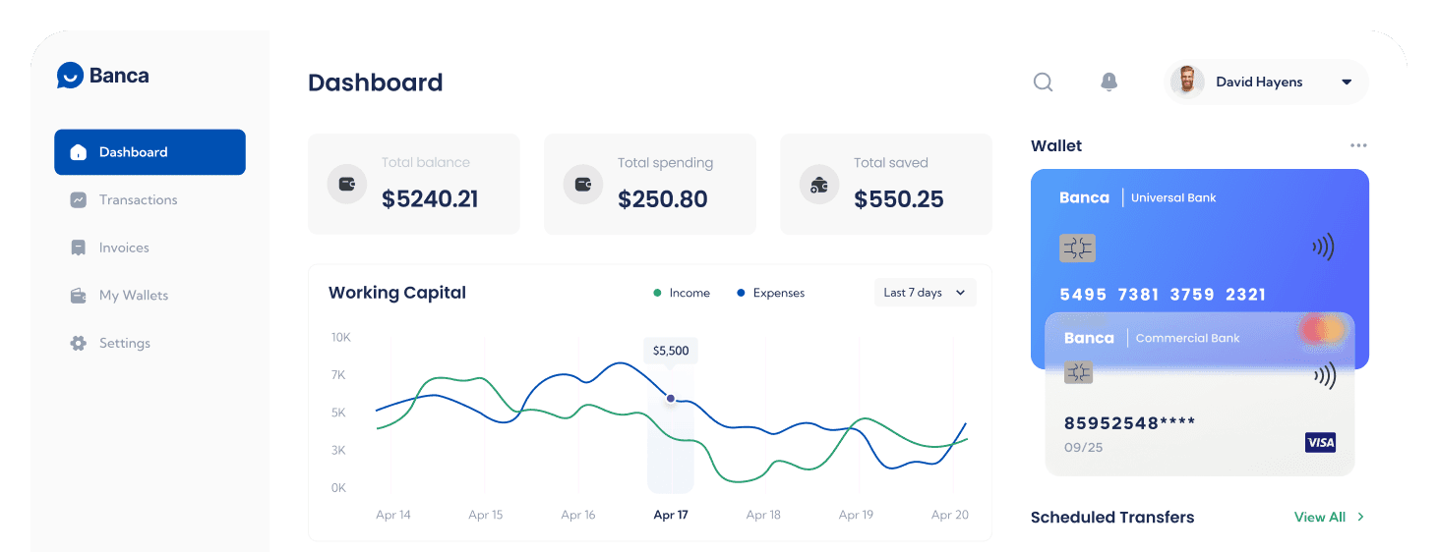Select My Wallets in the sidebar
The height and width of the screenshot is (552, 1438).
pos(133,296)
